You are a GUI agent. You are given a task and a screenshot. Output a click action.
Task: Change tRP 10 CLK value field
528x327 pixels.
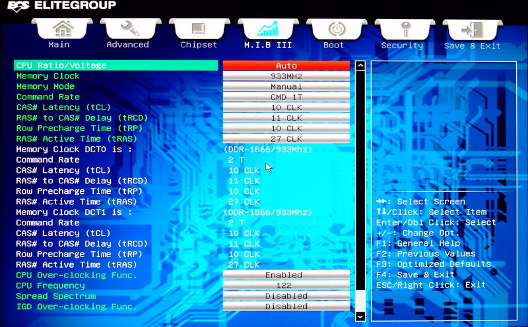[x=286, y=128]
